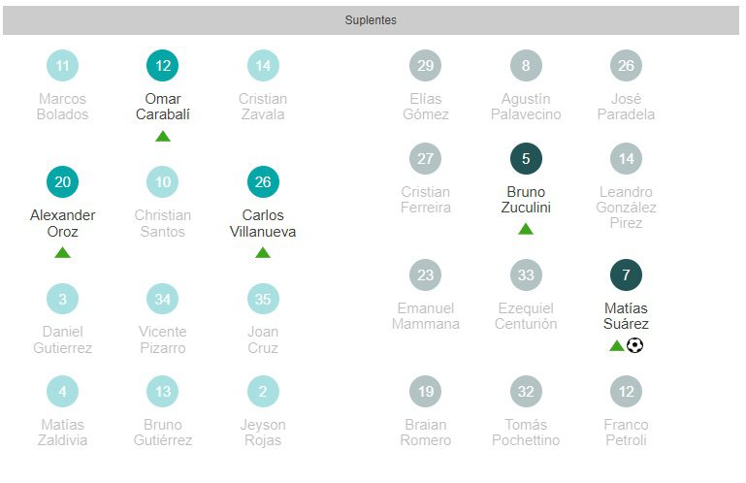Click Omar Carabalí's green substitution arrow
The width and height of the screenshot is (746, 483).
tap(163, 137)
